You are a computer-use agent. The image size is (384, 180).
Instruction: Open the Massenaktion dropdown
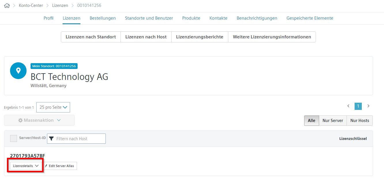click(x=39, y=120)
